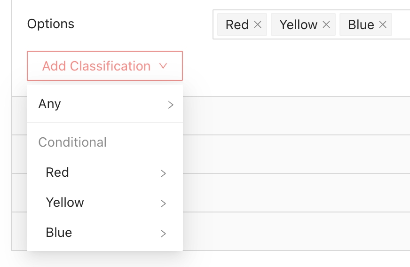Delete the Blue option tag
The width and height of the screenshot is (410, 267).
pyautogui.click(x=383, y=25)
